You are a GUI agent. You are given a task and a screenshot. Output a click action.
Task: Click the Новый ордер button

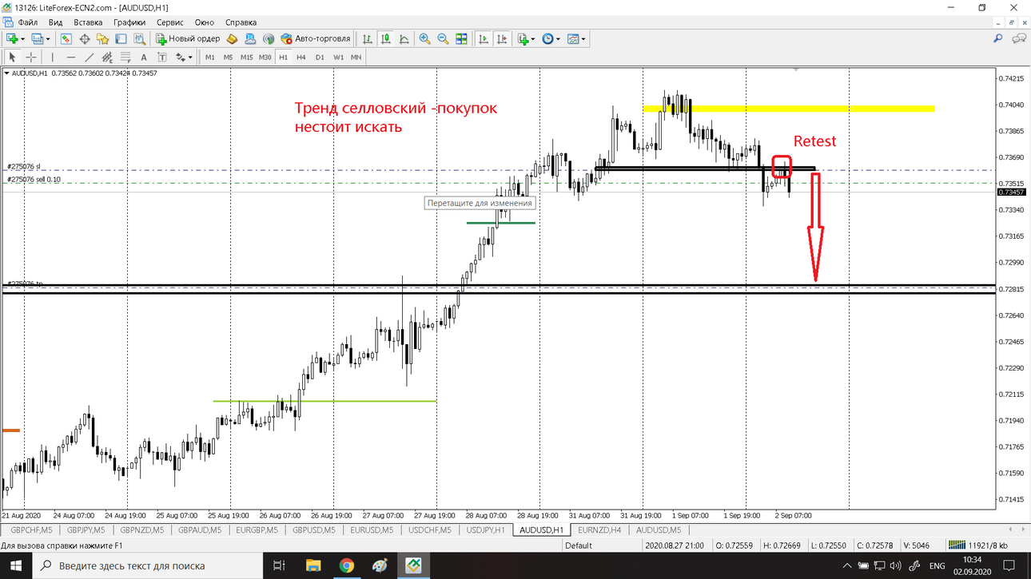[x=188, y=38]
